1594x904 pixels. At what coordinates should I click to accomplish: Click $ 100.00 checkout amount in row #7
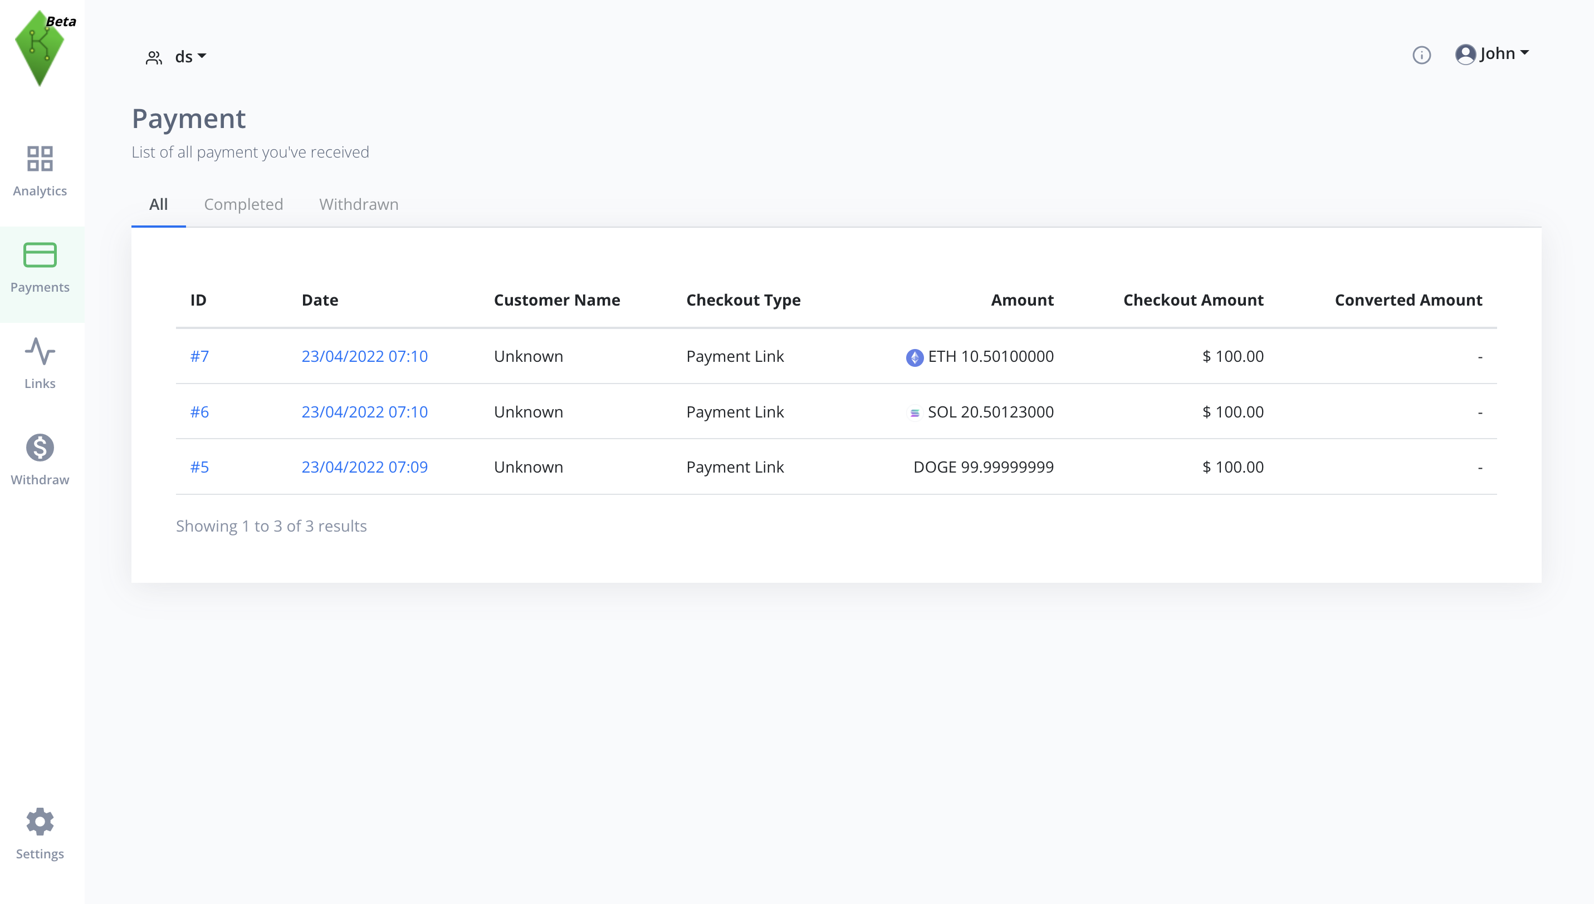point(1233,356)
